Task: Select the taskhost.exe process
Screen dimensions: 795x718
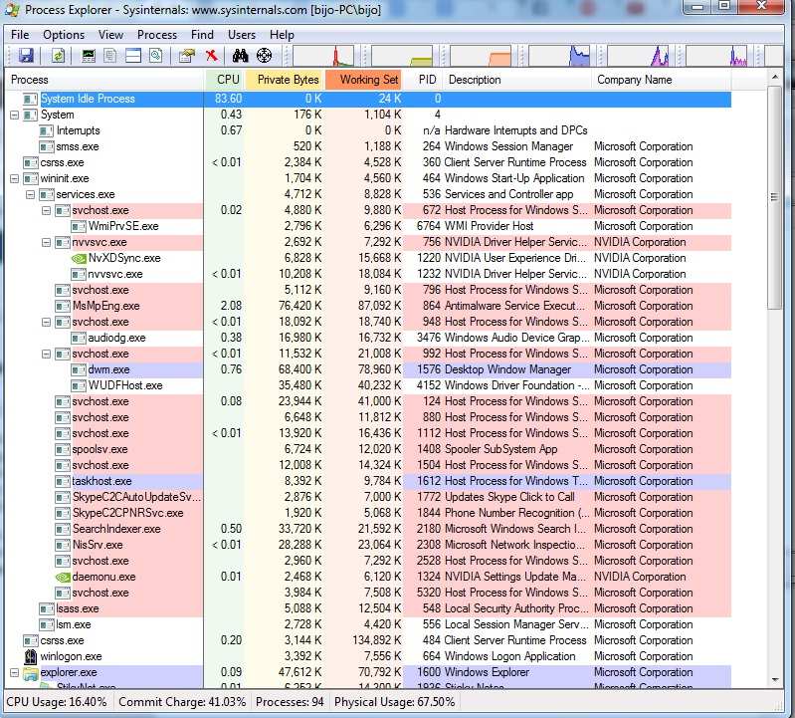Action: pos(368,481)
